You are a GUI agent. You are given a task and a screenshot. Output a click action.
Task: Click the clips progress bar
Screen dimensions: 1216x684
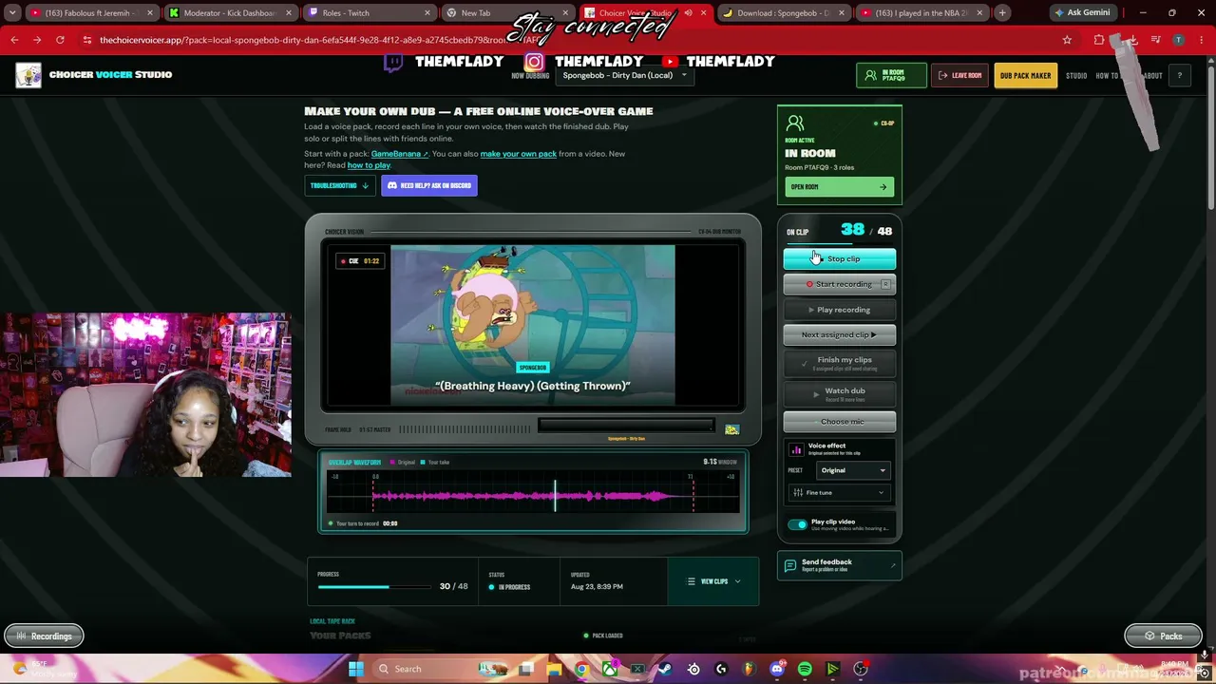click(x=374, y=587)
